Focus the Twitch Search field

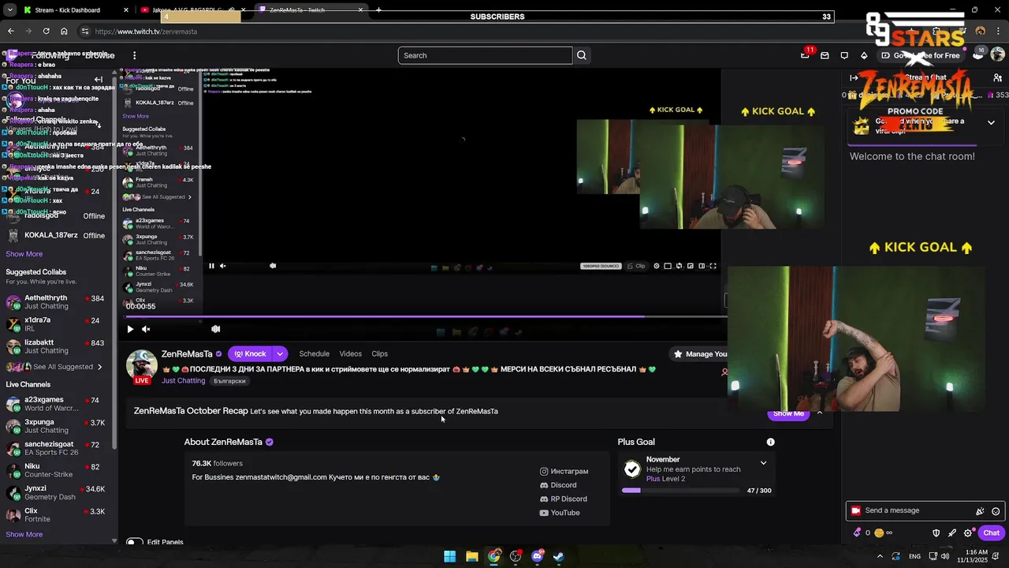(485, 55)
